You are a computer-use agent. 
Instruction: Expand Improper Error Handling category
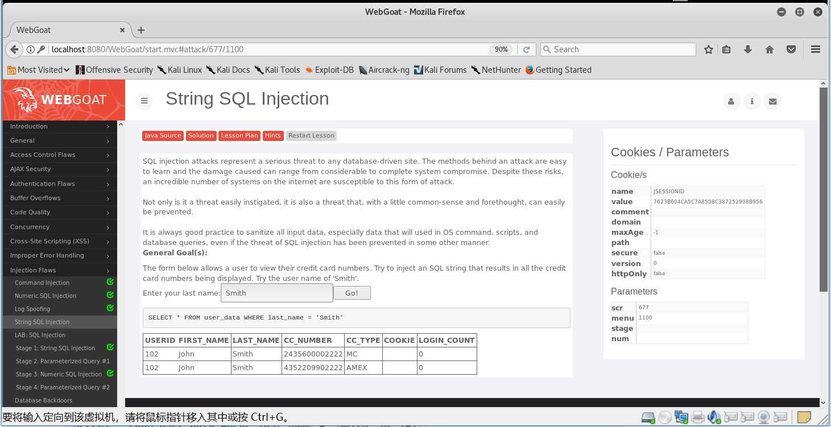(x=60, y=255)
